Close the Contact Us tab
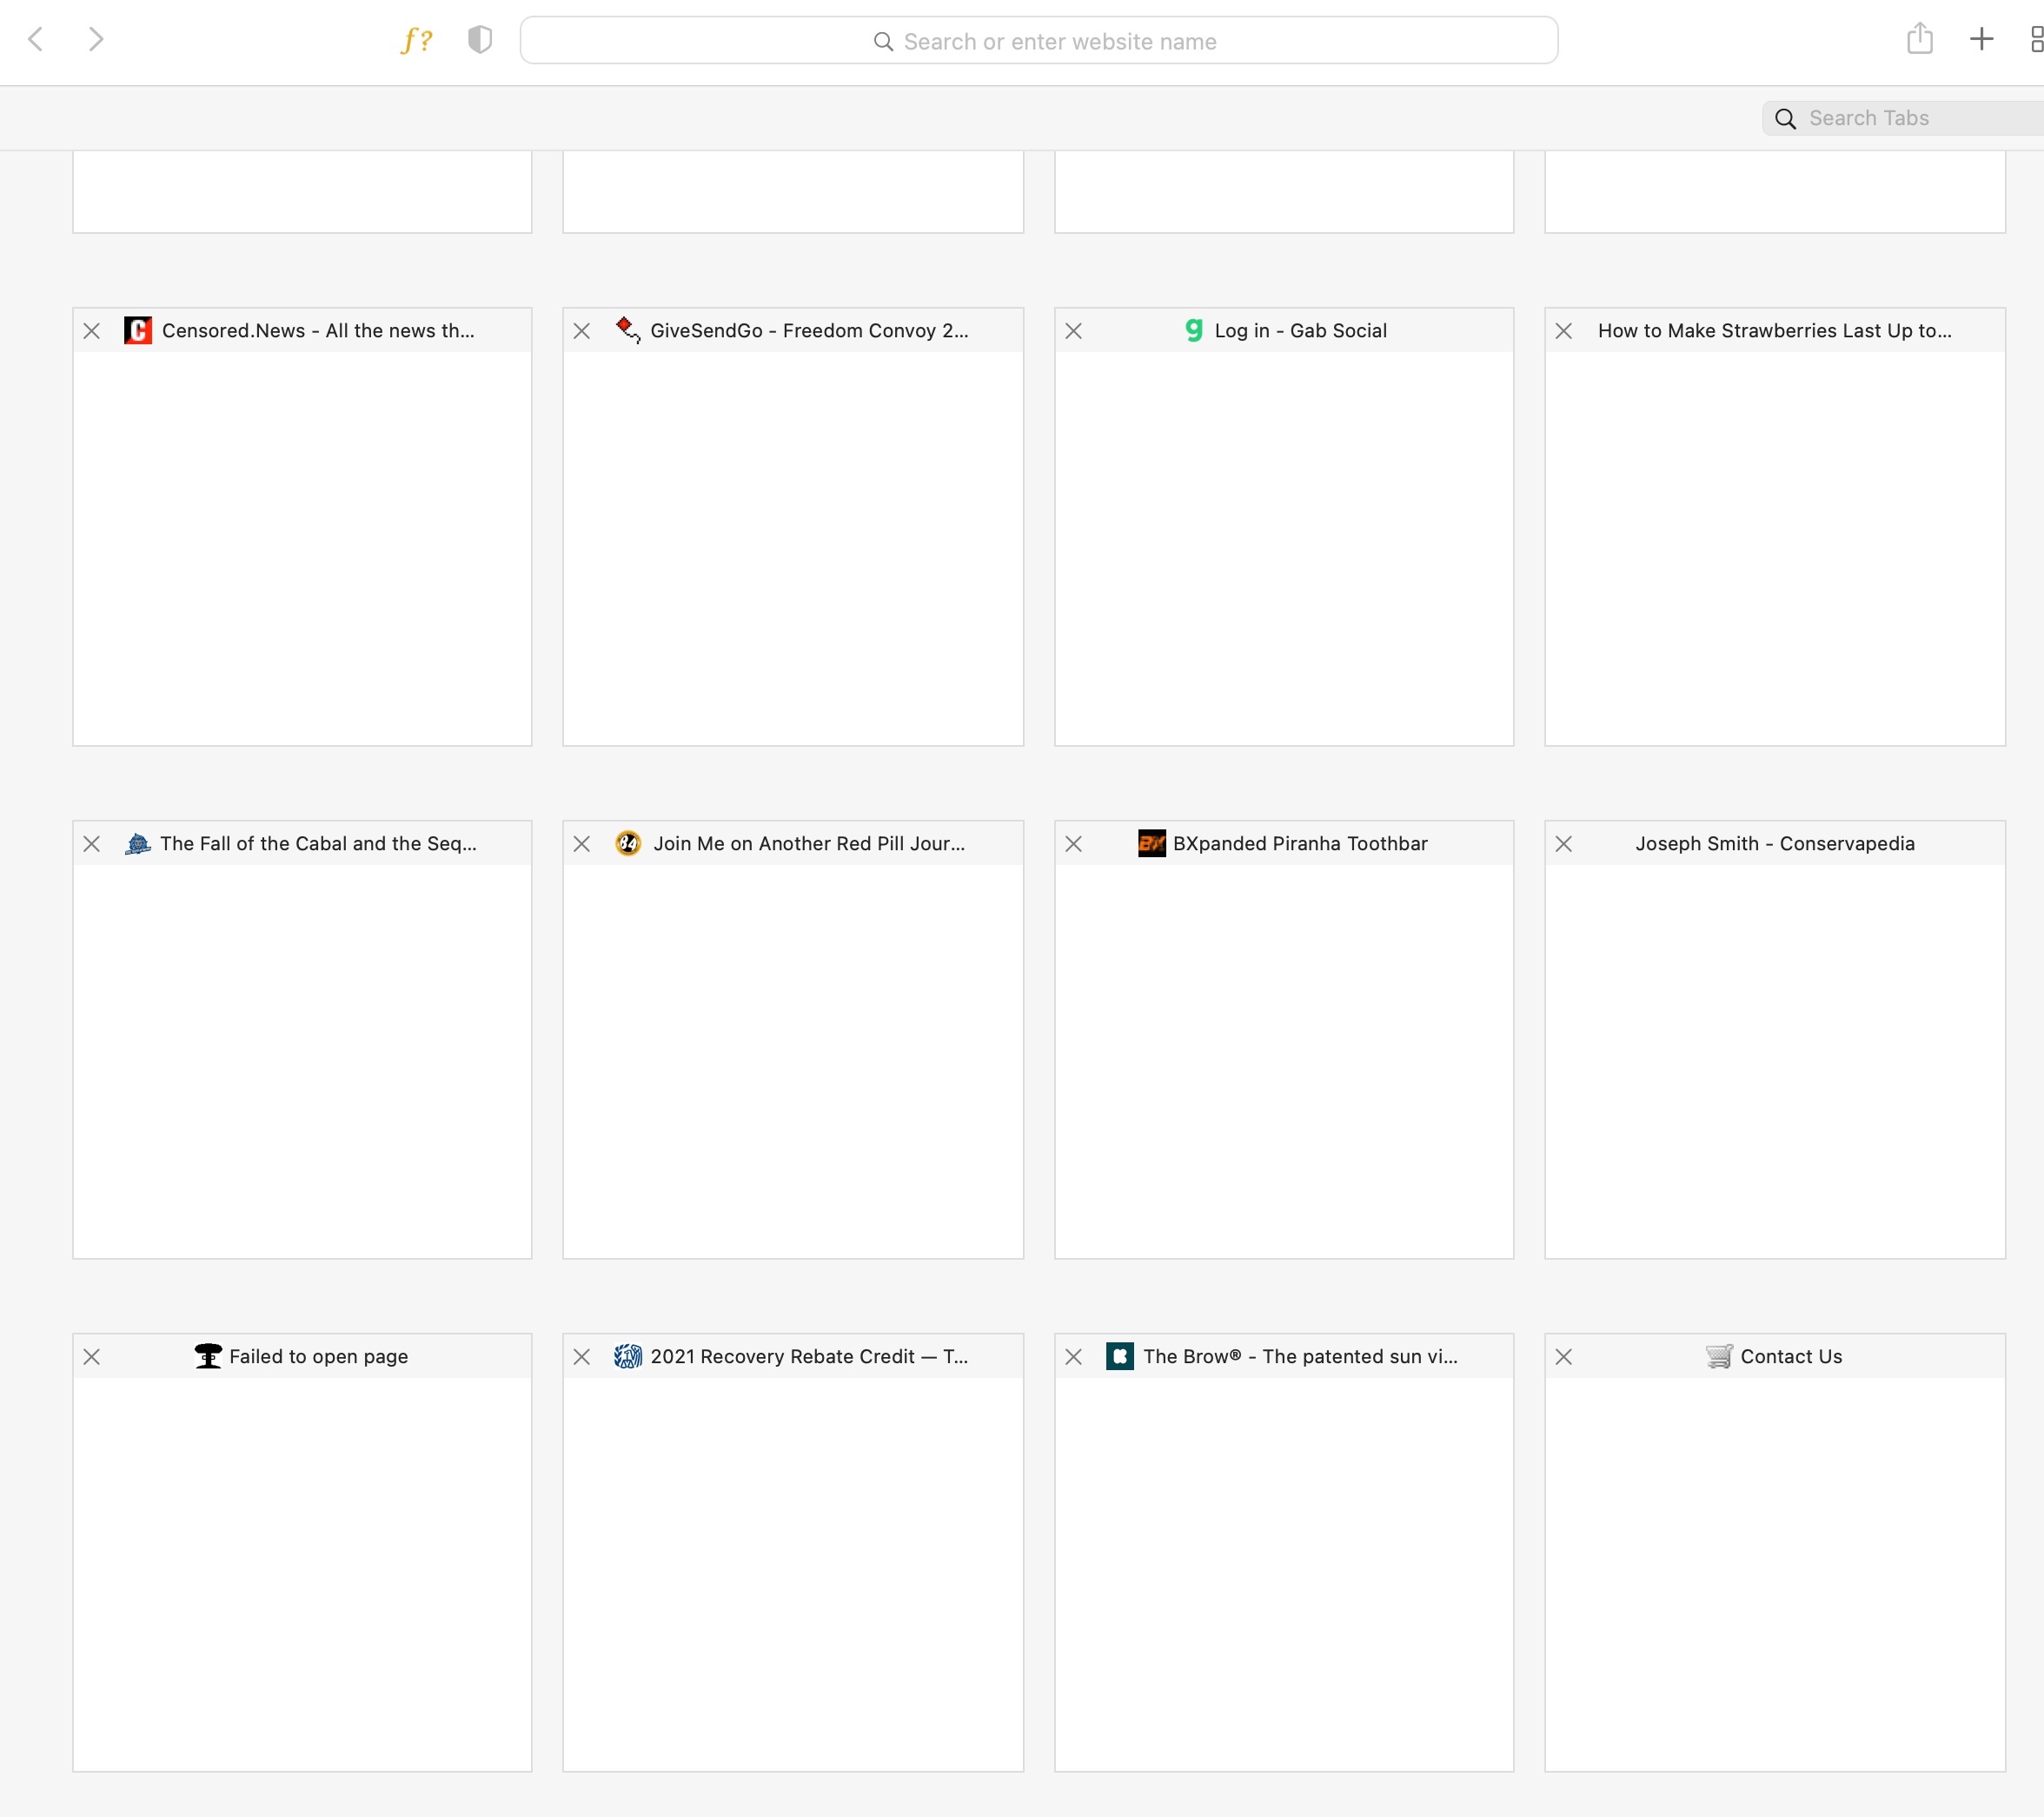 click(1564, 1358)
